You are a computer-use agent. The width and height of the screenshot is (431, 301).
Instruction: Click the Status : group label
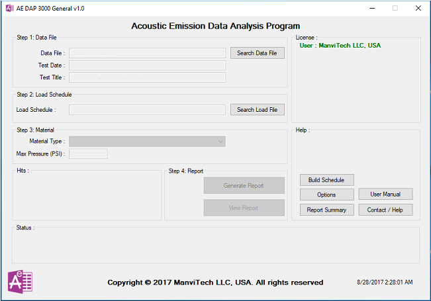[x=25, y=228]
